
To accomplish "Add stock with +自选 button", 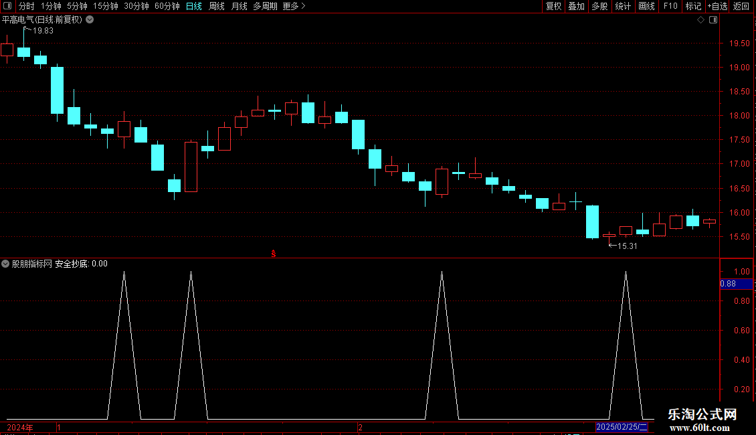I will pyautogui.click(x=717, y=6).
